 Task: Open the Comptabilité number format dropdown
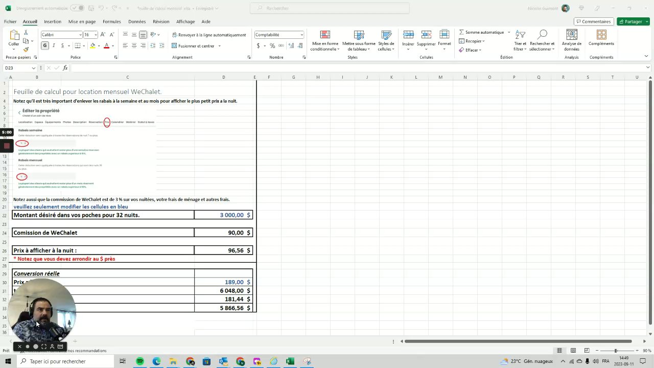(x=302, y=35)
